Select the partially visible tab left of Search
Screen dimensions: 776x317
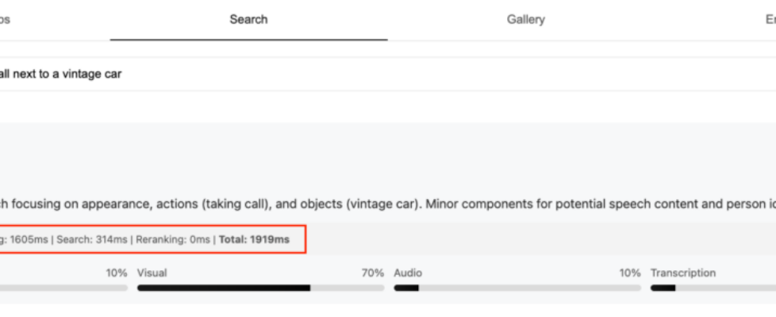(5, 20)
